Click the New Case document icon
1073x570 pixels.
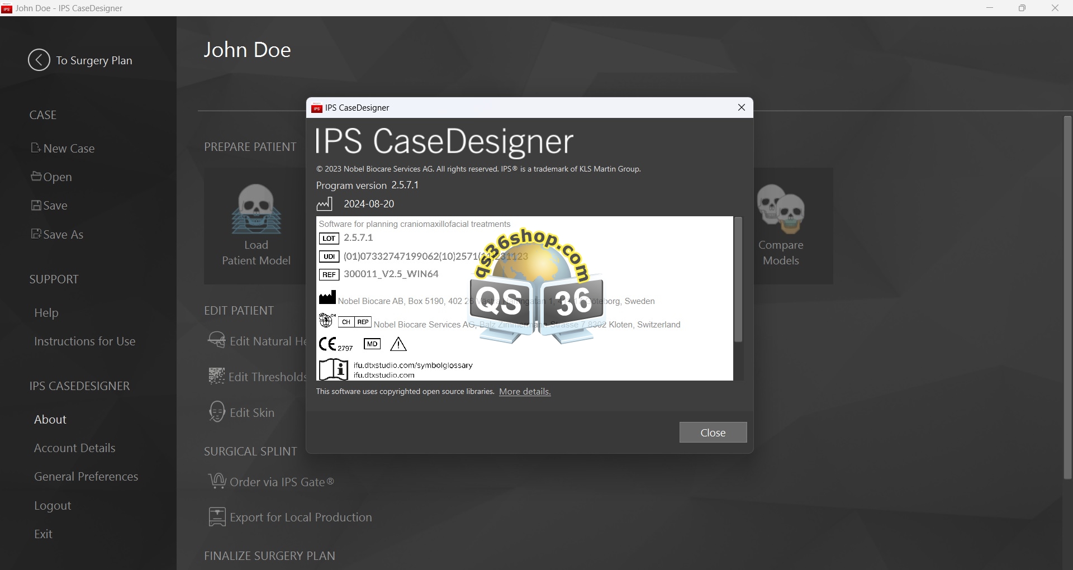point(36,148)
